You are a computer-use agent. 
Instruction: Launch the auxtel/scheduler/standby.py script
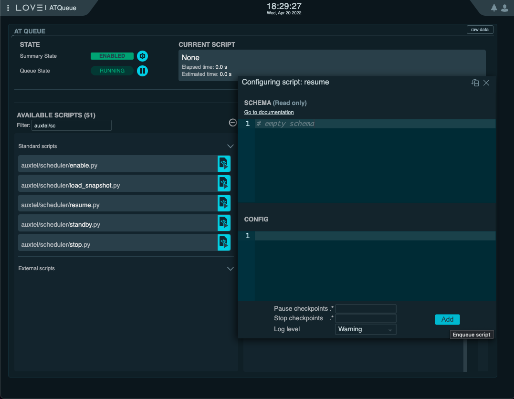(224, 223)
